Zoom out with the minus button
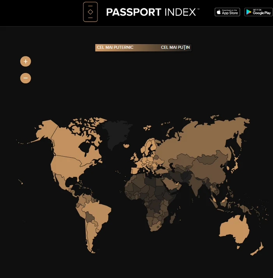The image size is (273, 278). pos(25,78)
